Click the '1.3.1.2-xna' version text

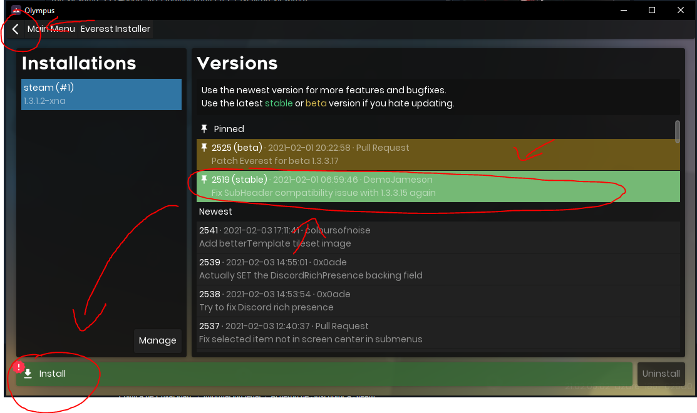(44, 101)
